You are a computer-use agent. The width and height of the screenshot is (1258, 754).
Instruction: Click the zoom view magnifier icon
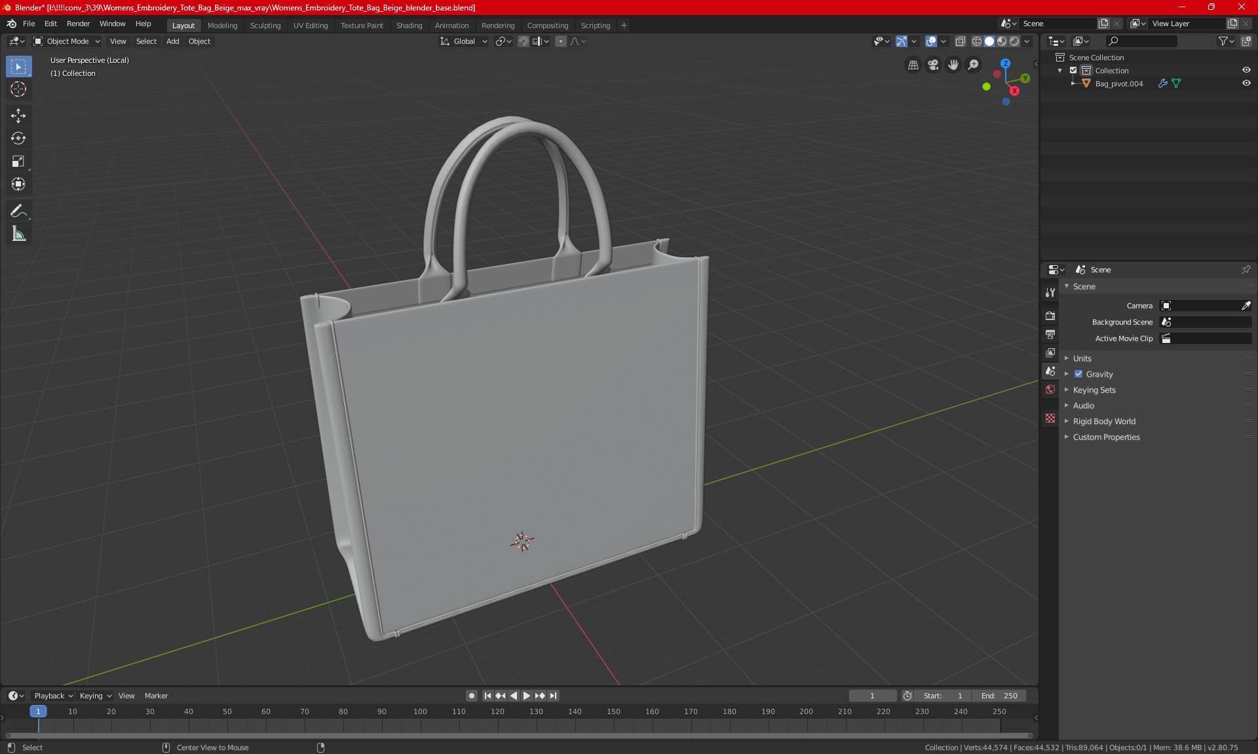pyautogui.click(x=974, y=65)
